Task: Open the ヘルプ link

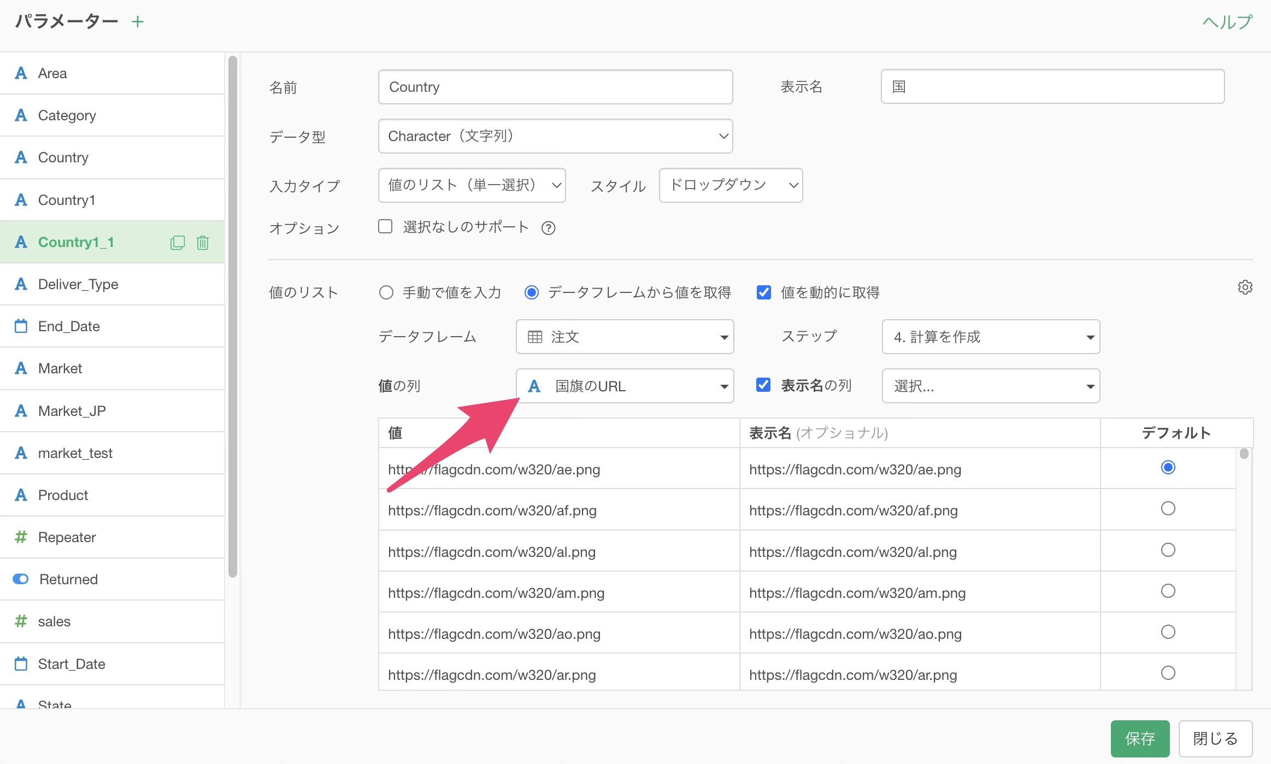Action: point(1227,22)
